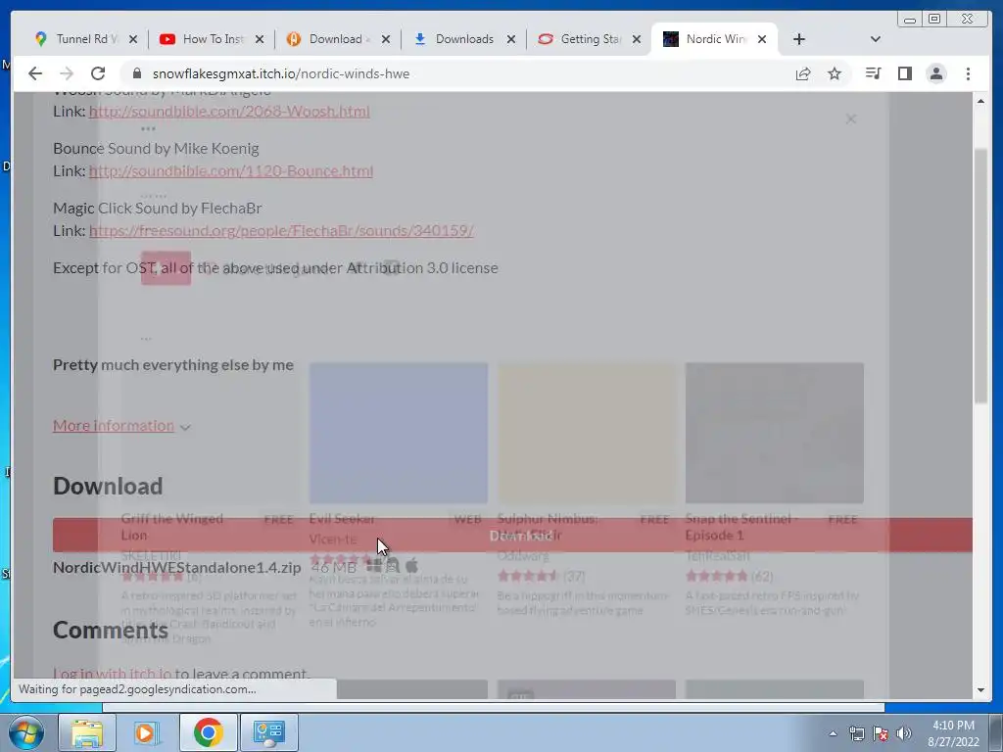Click the browser forward arrow
Screen dimensions: 1003x752
pos(67,73)
